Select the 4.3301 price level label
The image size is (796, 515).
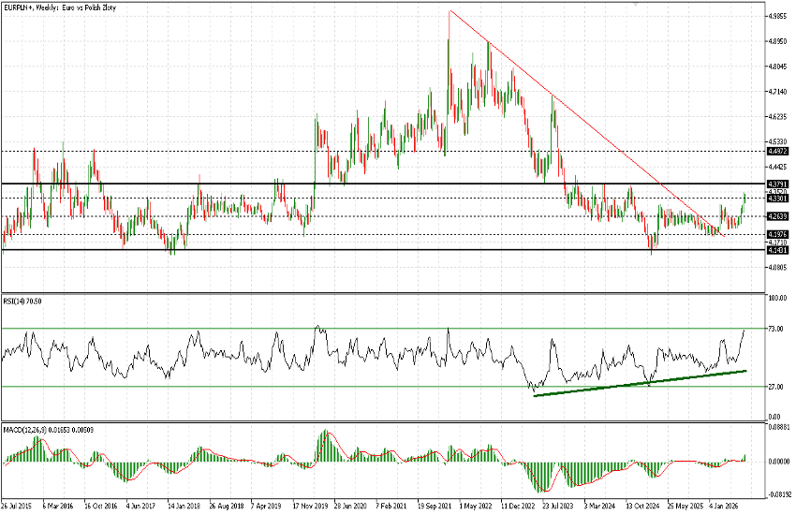(x=777, y=199)
